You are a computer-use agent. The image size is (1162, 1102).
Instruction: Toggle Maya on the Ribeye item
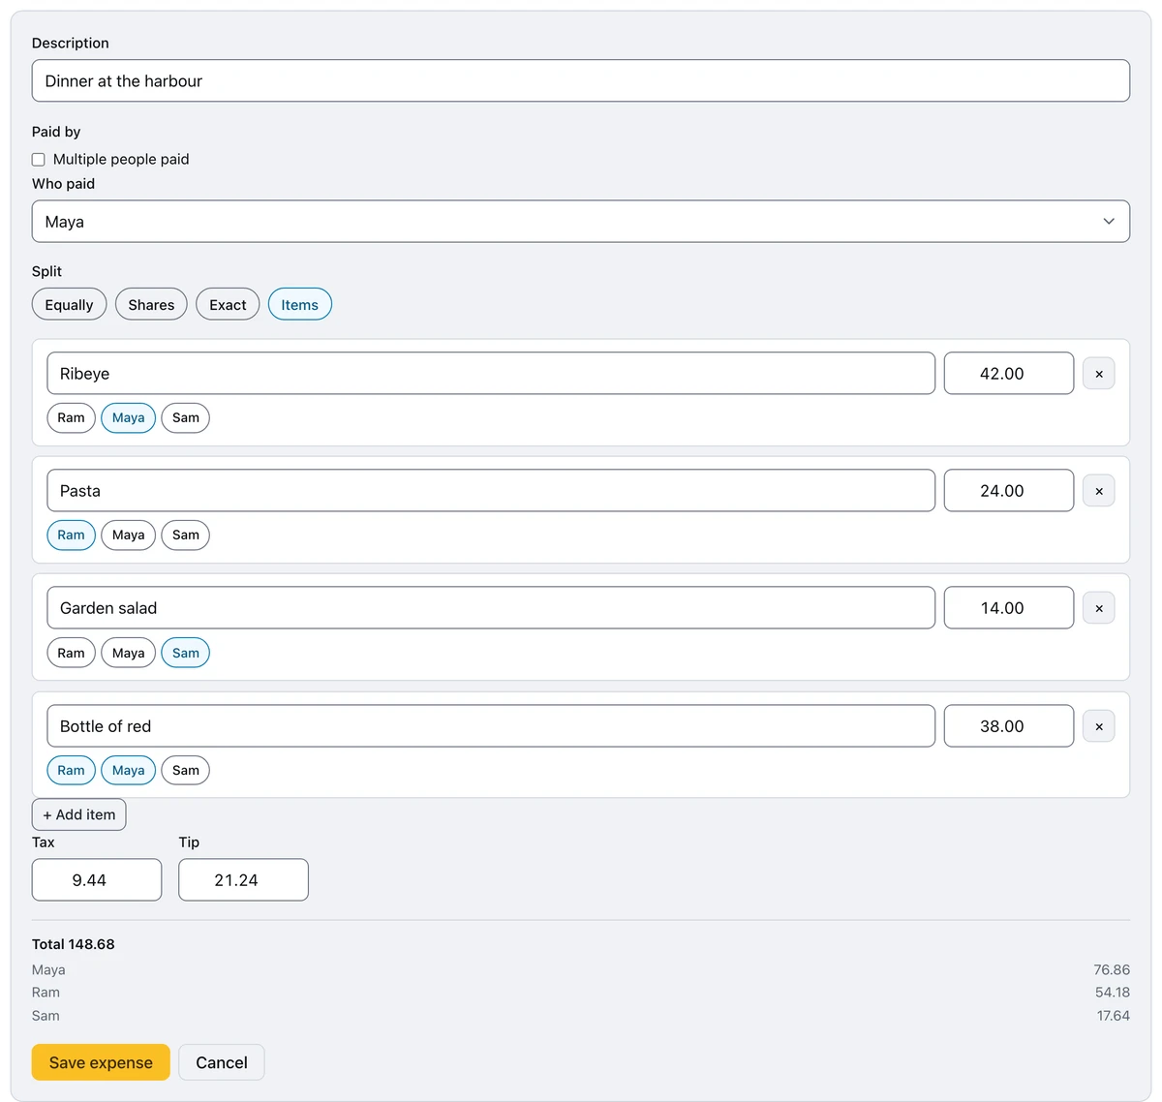(128, 418)
